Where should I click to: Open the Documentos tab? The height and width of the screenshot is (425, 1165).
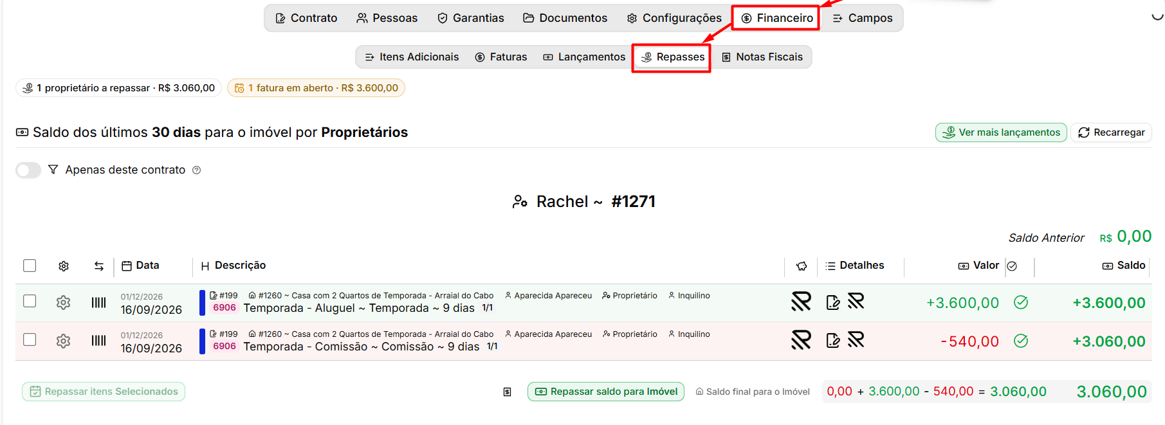pyautogui.click(x=565, y=18)
